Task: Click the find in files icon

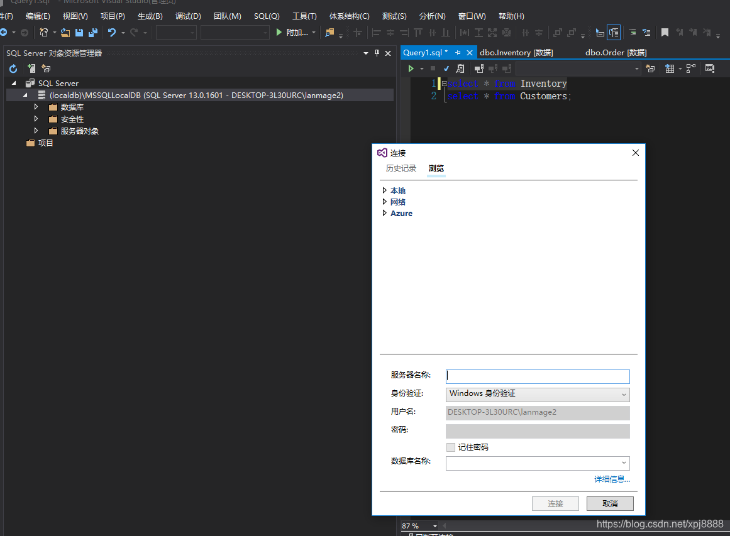Action: (329, 33)
